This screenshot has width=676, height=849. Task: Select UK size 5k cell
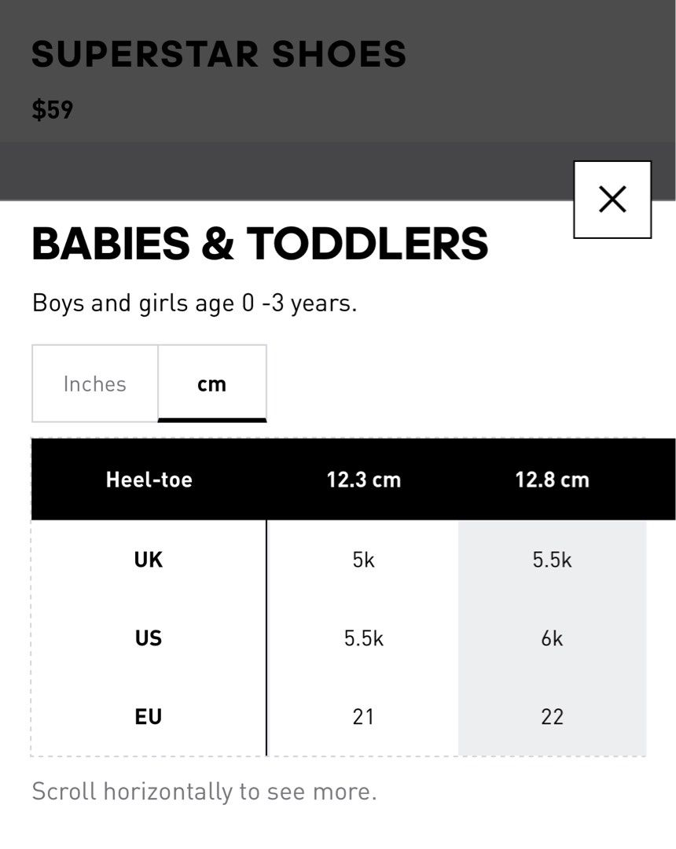(363, 560)
